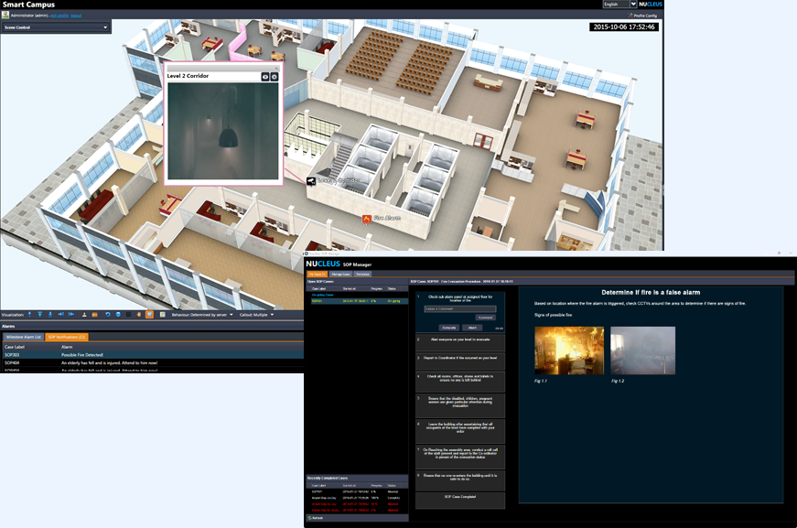The image size is (797, 528).
Task: Click the Progress column header in Open SOP Cases
Action: (x=377, y=288)
